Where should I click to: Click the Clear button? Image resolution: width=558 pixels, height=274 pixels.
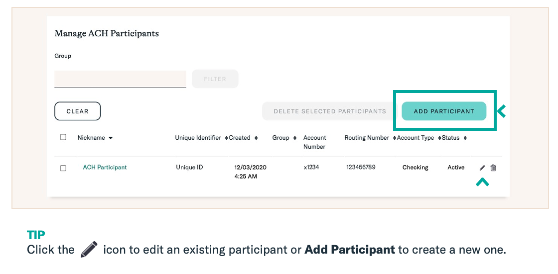[78, 111]
